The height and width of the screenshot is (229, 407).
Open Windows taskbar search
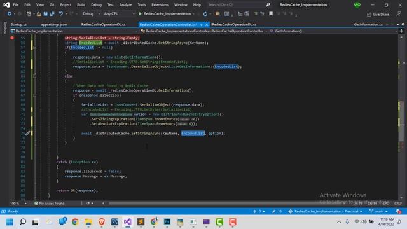coord(23,222)
